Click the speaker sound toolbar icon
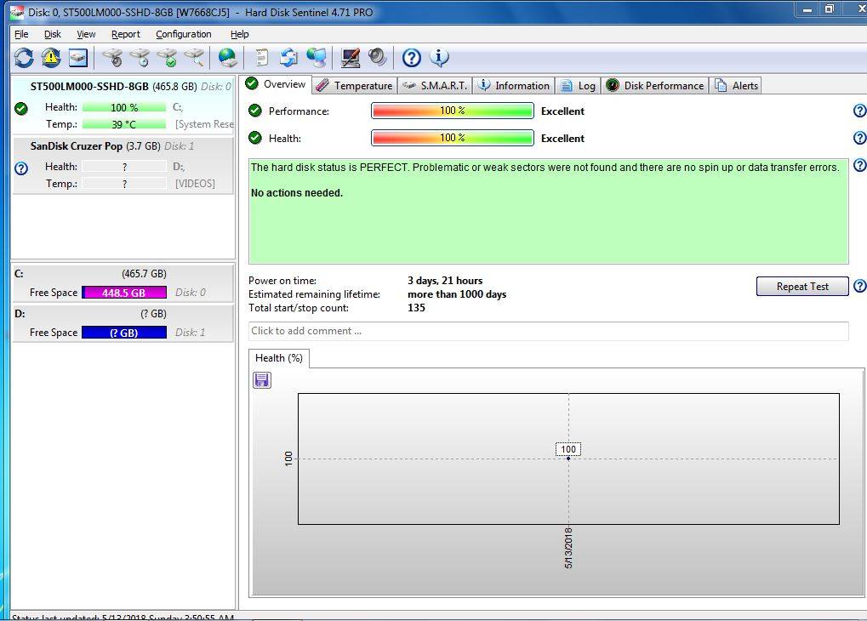Image resolution: width=867 pixels, height=621 pixels. 378,58
